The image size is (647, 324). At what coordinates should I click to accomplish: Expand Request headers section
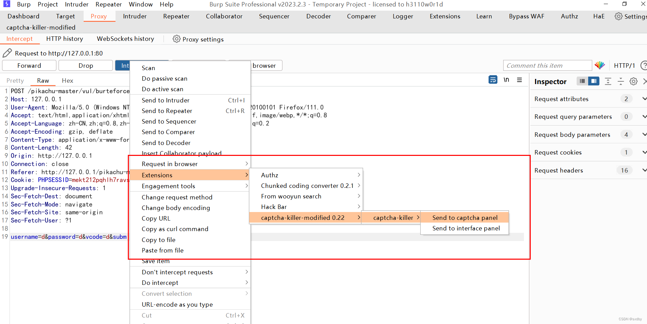coord(644,170)
